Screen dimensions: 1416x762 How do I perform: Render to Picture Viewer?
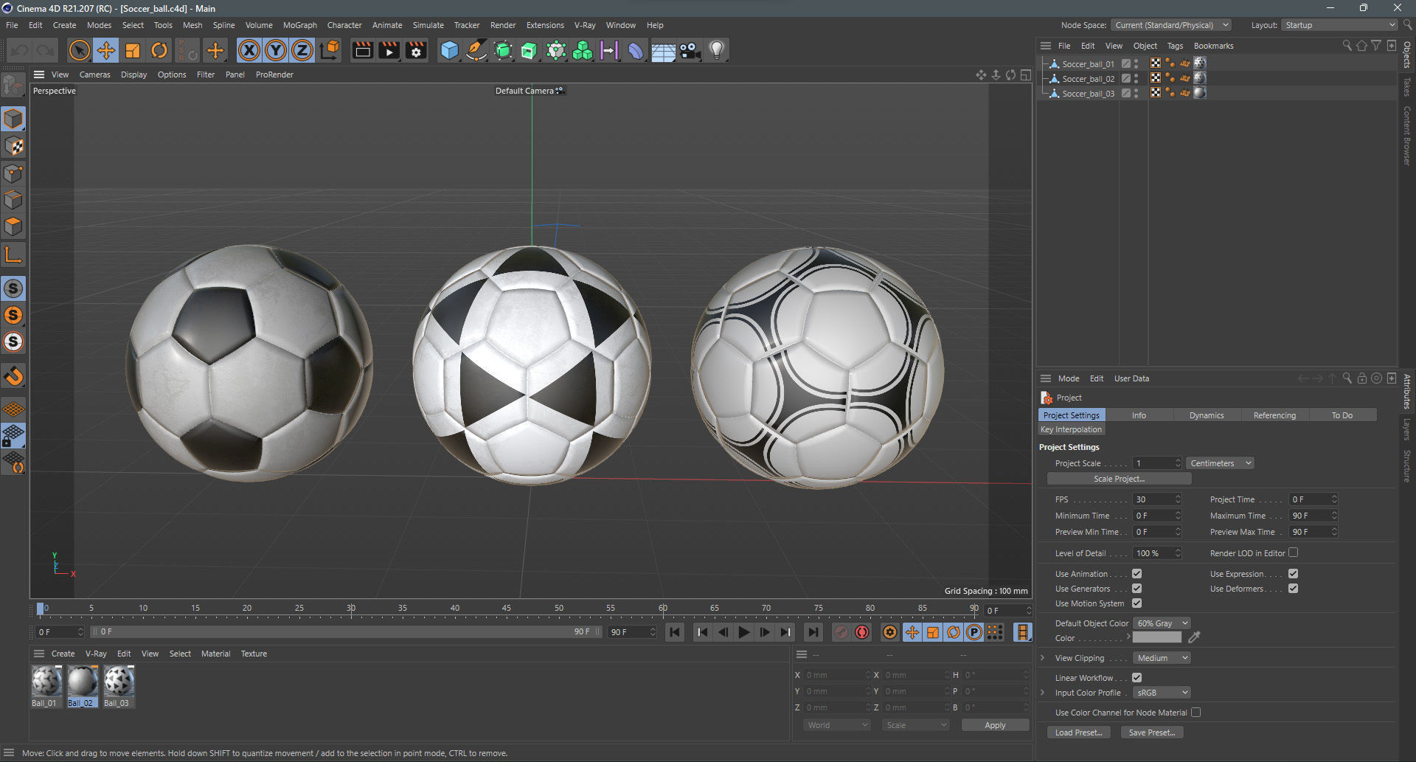coord(389,50)
